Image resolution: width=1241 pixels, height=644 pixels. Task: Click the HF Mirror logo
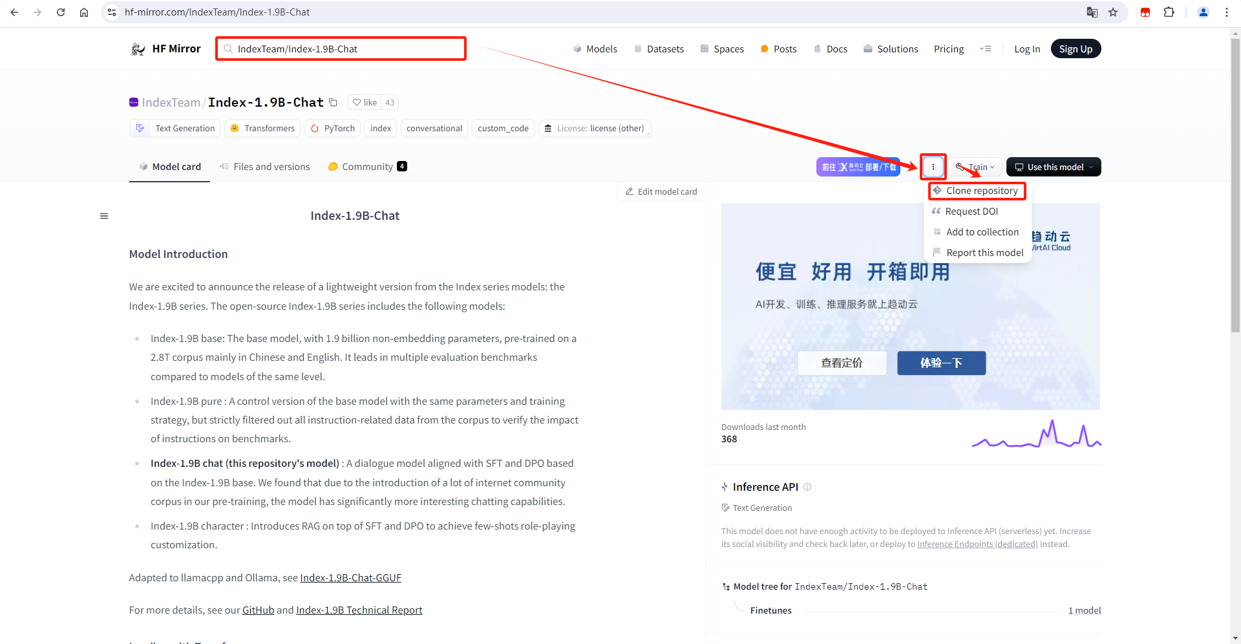click(x=165, y=49)
